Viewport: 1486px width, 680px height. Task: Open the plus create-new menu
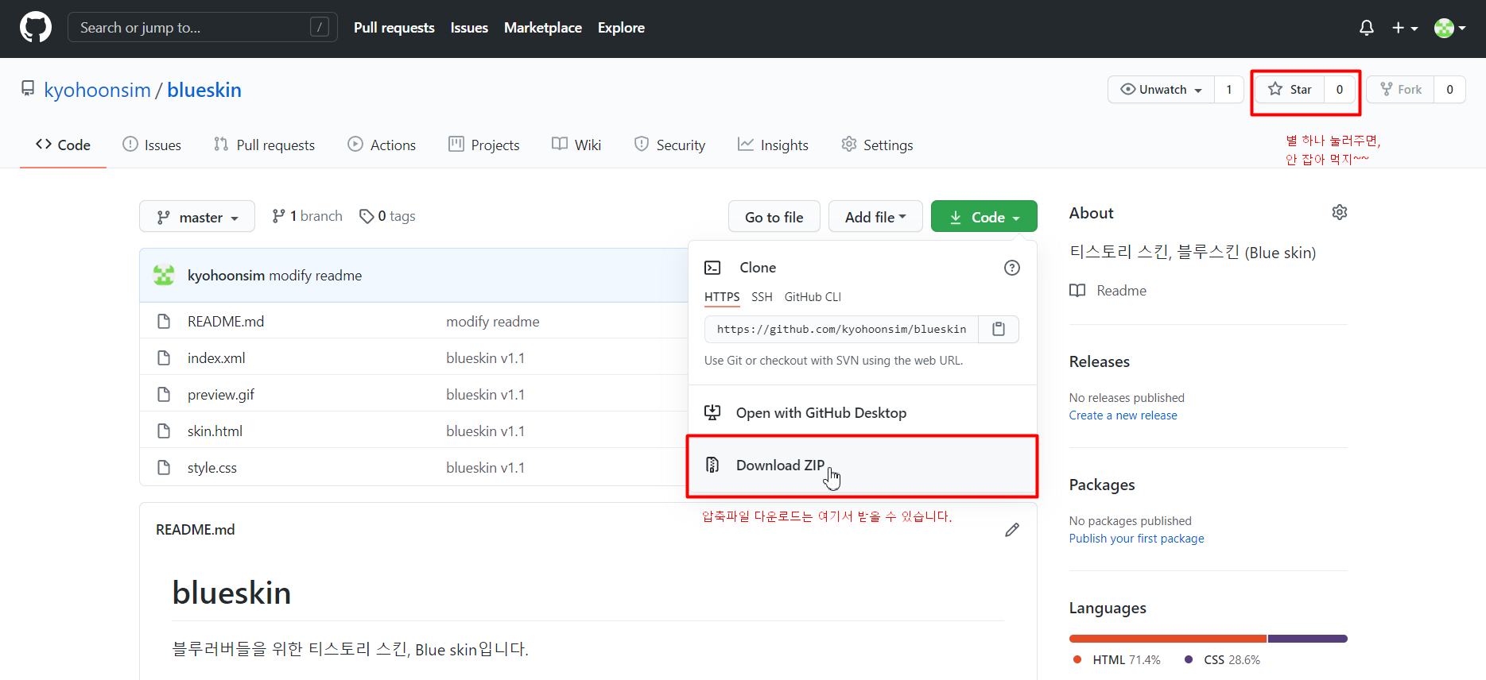click(1405, 28)
